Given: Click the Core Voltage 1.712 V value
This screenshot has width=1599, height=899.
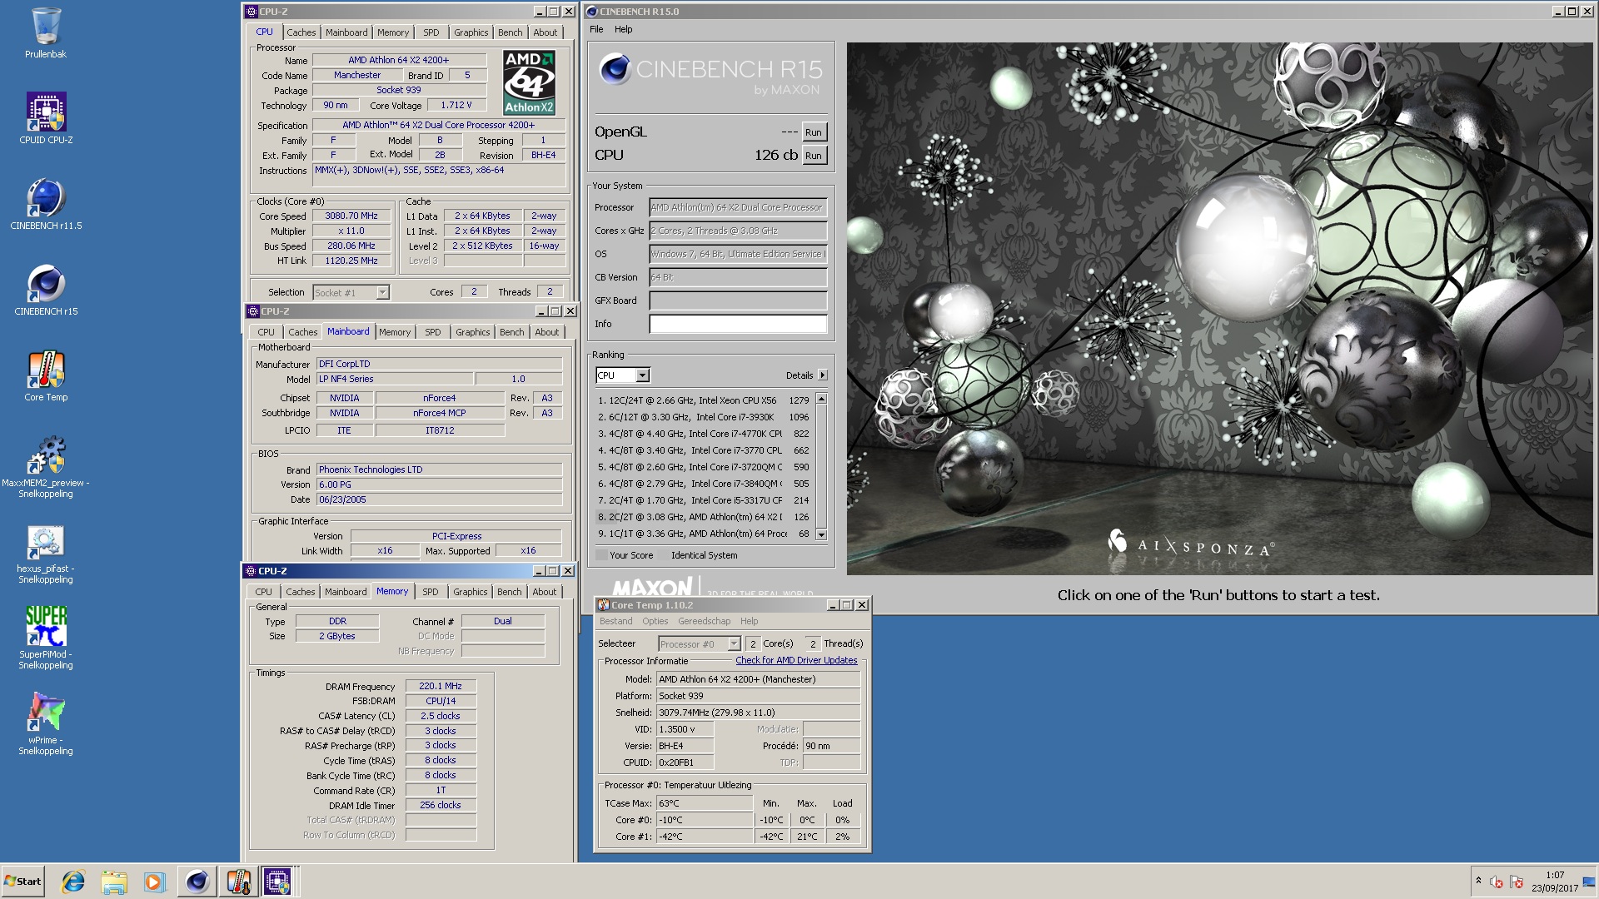Looking at the screenshot, I should [x=456, y=105].
